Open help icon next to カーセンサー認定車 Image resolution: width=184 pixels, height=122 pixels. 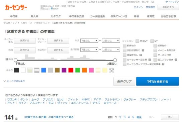pyautogui.click(x=150, y=59)
